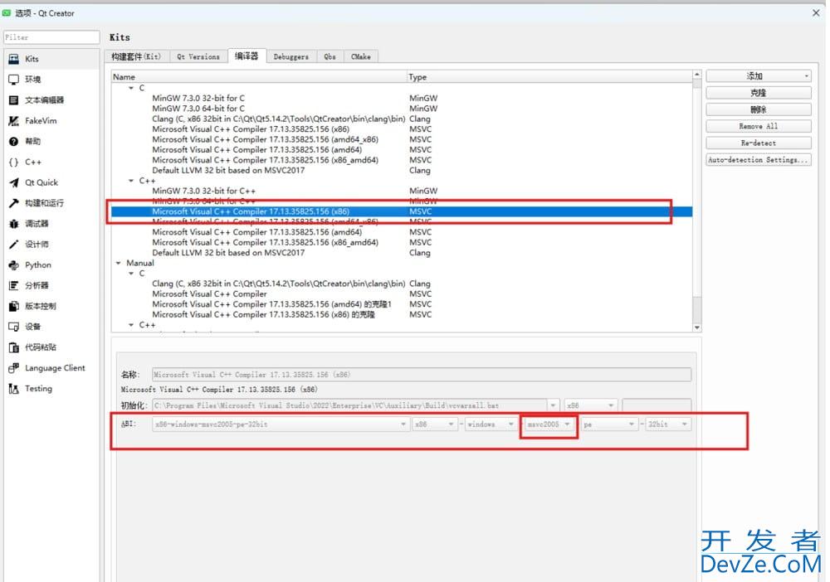Screen dimensions: 830x582
Task: Open the ABI flavor msvc2005 dropdown
Action: tap(549, 424)
